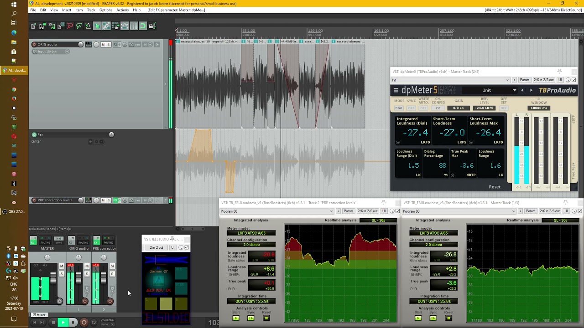Open the File menu
This screenshot has width=584, height=328.
point(33,10)
